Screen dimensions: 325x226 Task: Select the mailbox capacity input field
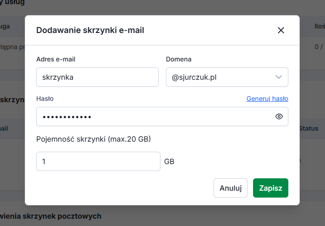[x=98, y=161]
